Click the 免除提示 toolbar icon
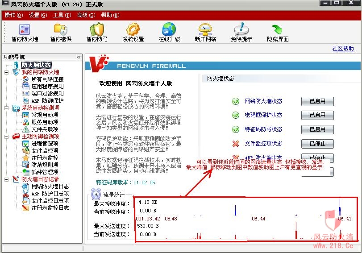The width and height of the screenshot is (362, 253). (241, 29)
